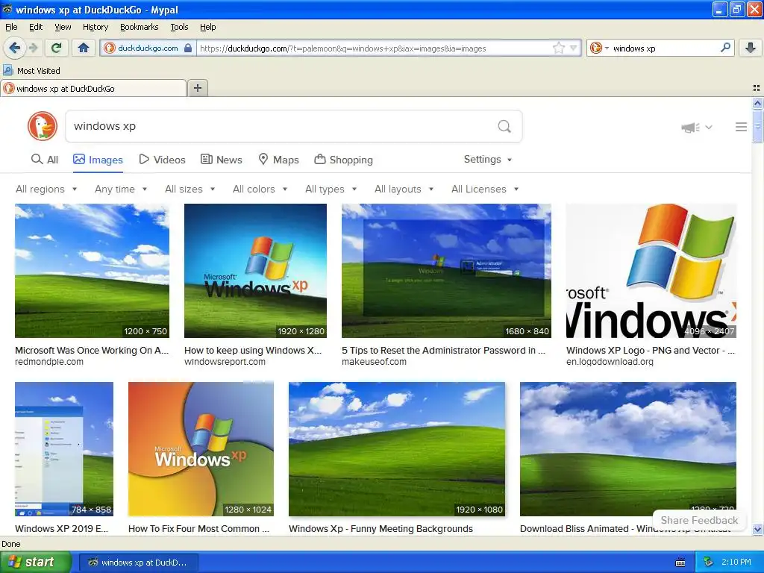Viewport: 764px width, 573px height.
Task: Open the Windows Start button
Action: 36,562
